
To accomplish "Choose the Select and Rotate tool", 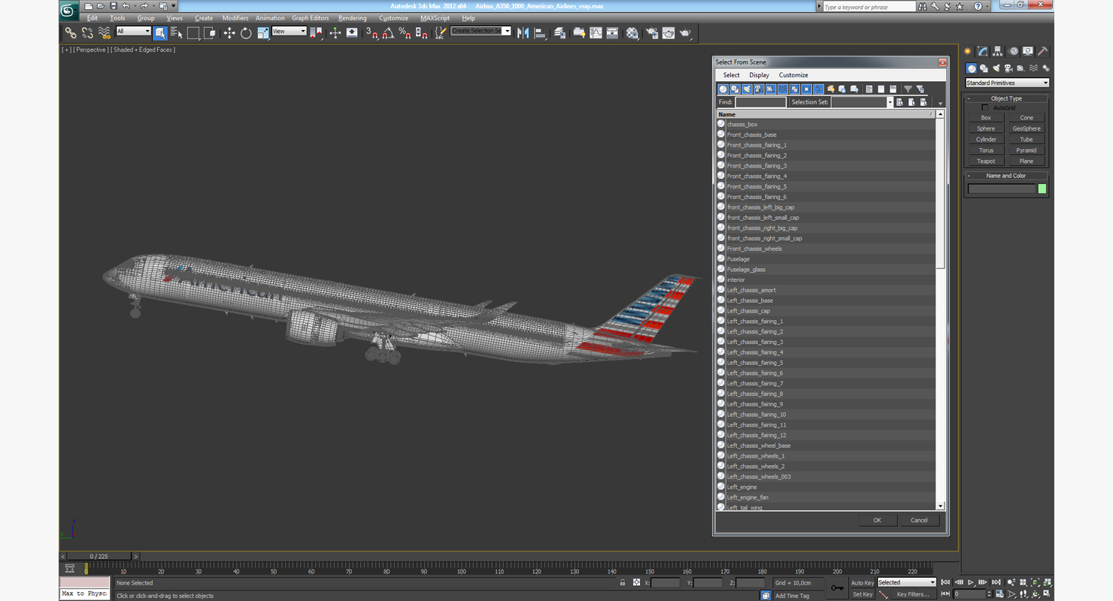I will pos(246,33).
